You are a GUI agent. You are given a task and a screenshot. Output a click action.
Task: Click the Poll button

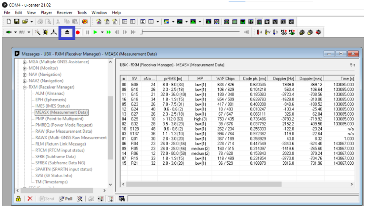(66, 199)
